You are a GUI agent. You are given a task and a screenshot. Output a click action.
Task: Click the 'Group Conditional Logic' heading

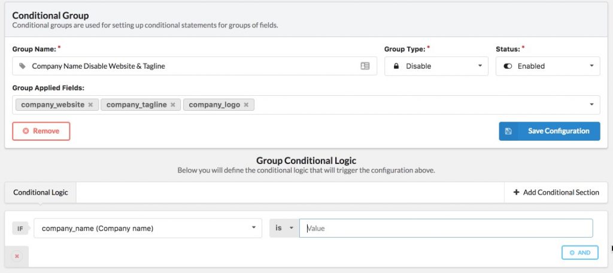pos(306,160)
